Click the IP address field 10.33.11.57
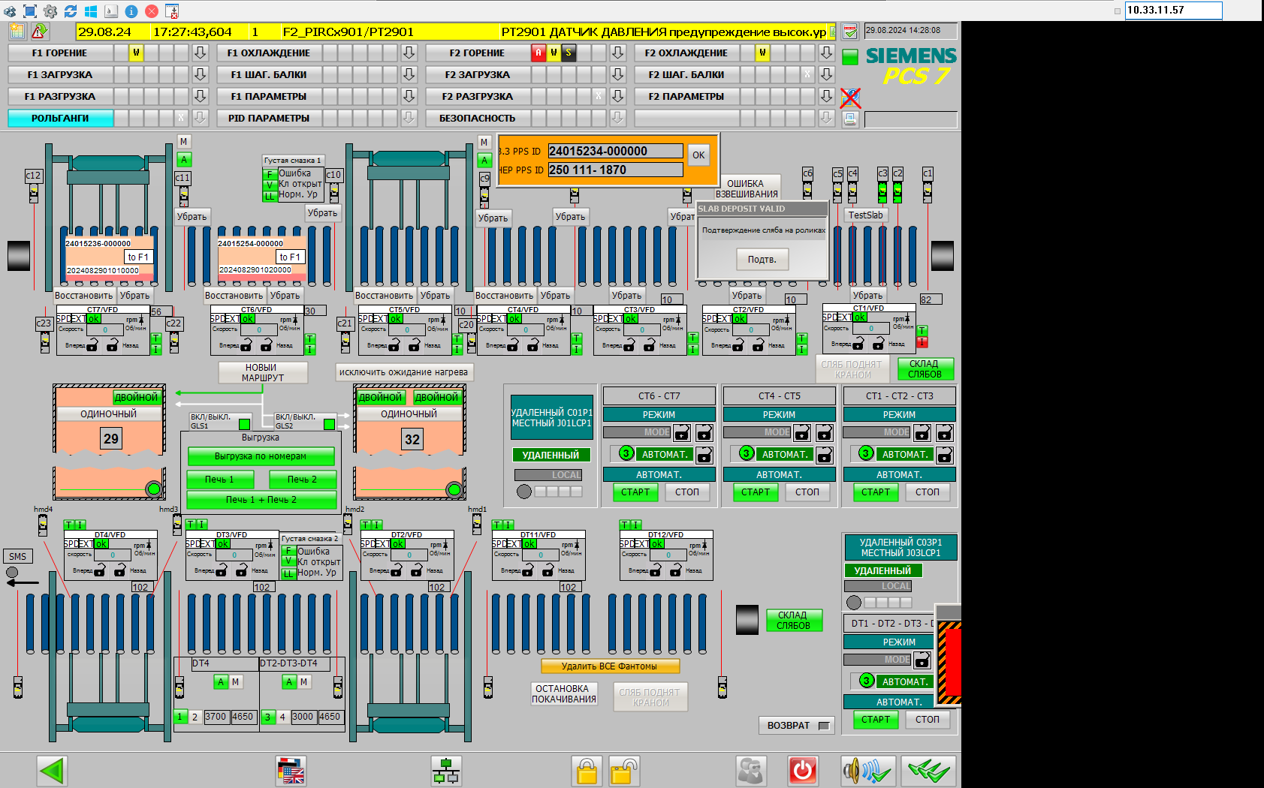Screen dimensions: 1264x788 pyautogui.click(x=1173, y=10)
